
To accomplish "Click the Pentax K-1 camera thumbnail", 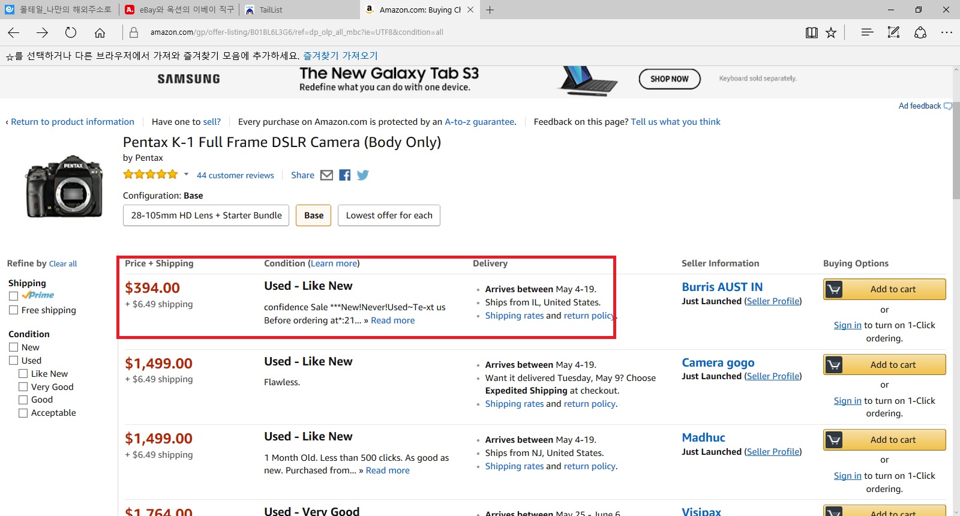I will (64, 187).
